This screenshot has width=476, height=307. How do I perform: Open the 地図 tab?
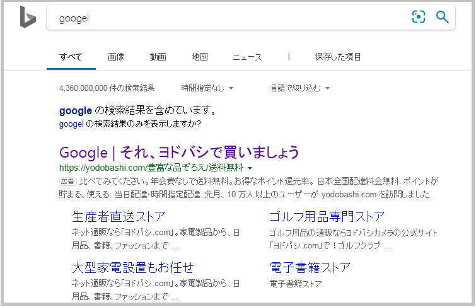pyautogui.click(x=200, y=57)
